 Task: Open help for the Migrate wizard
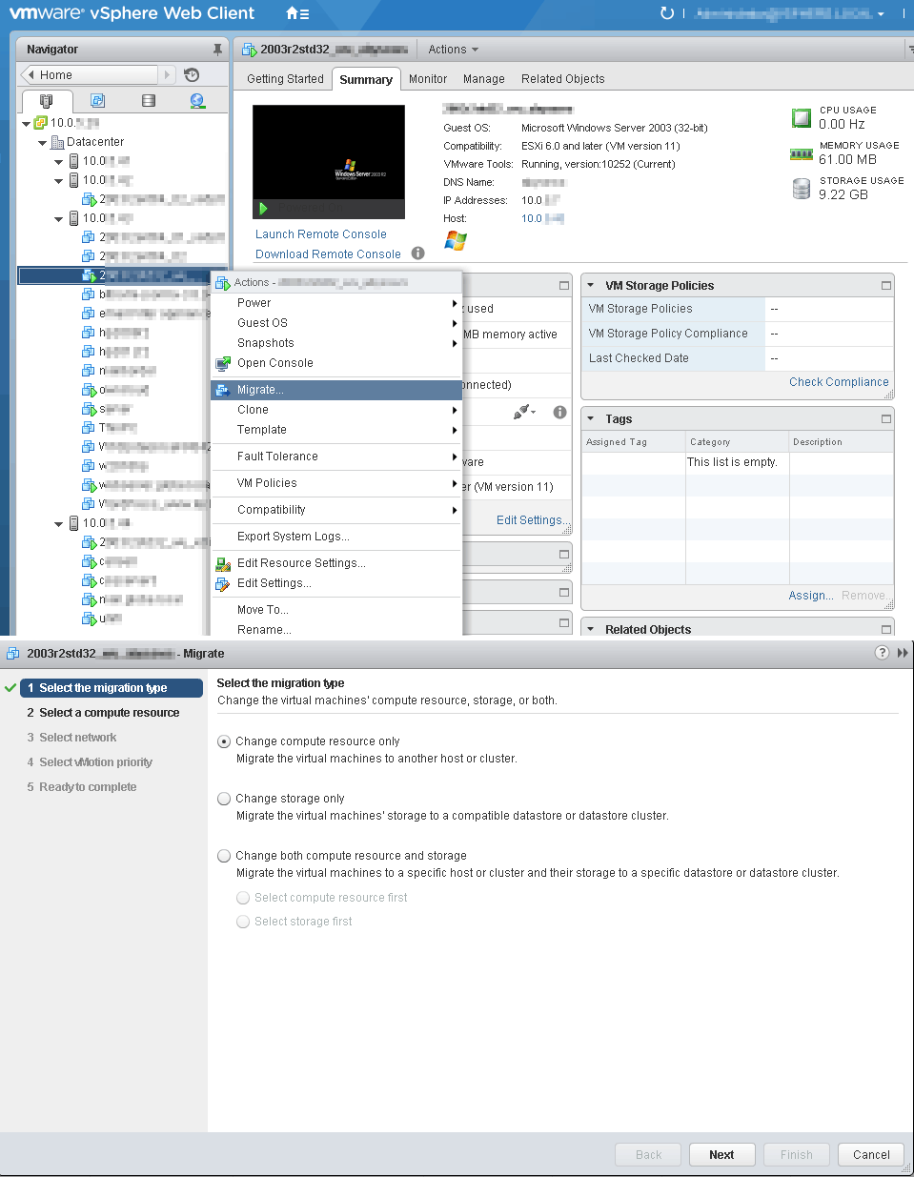coord(882,653)
